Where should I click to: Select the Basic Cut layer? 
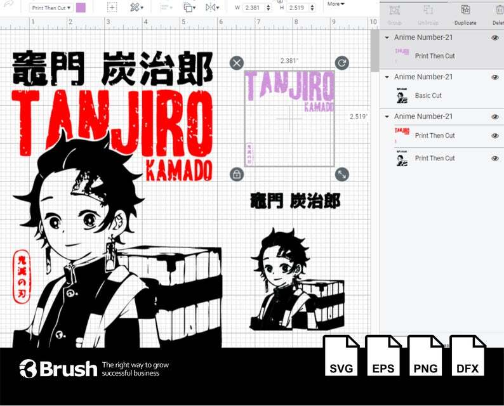tap(442, 96)
